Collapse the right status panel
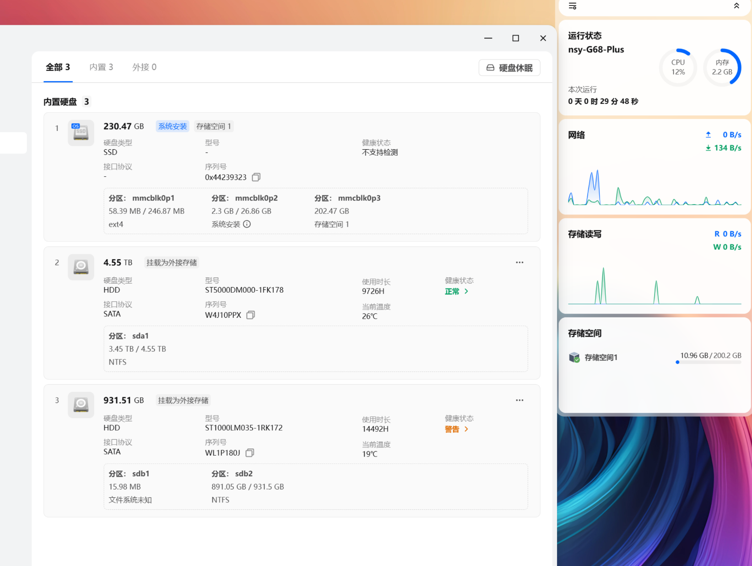The height and width of the screenshot is (566, 752). pos(736,6)
